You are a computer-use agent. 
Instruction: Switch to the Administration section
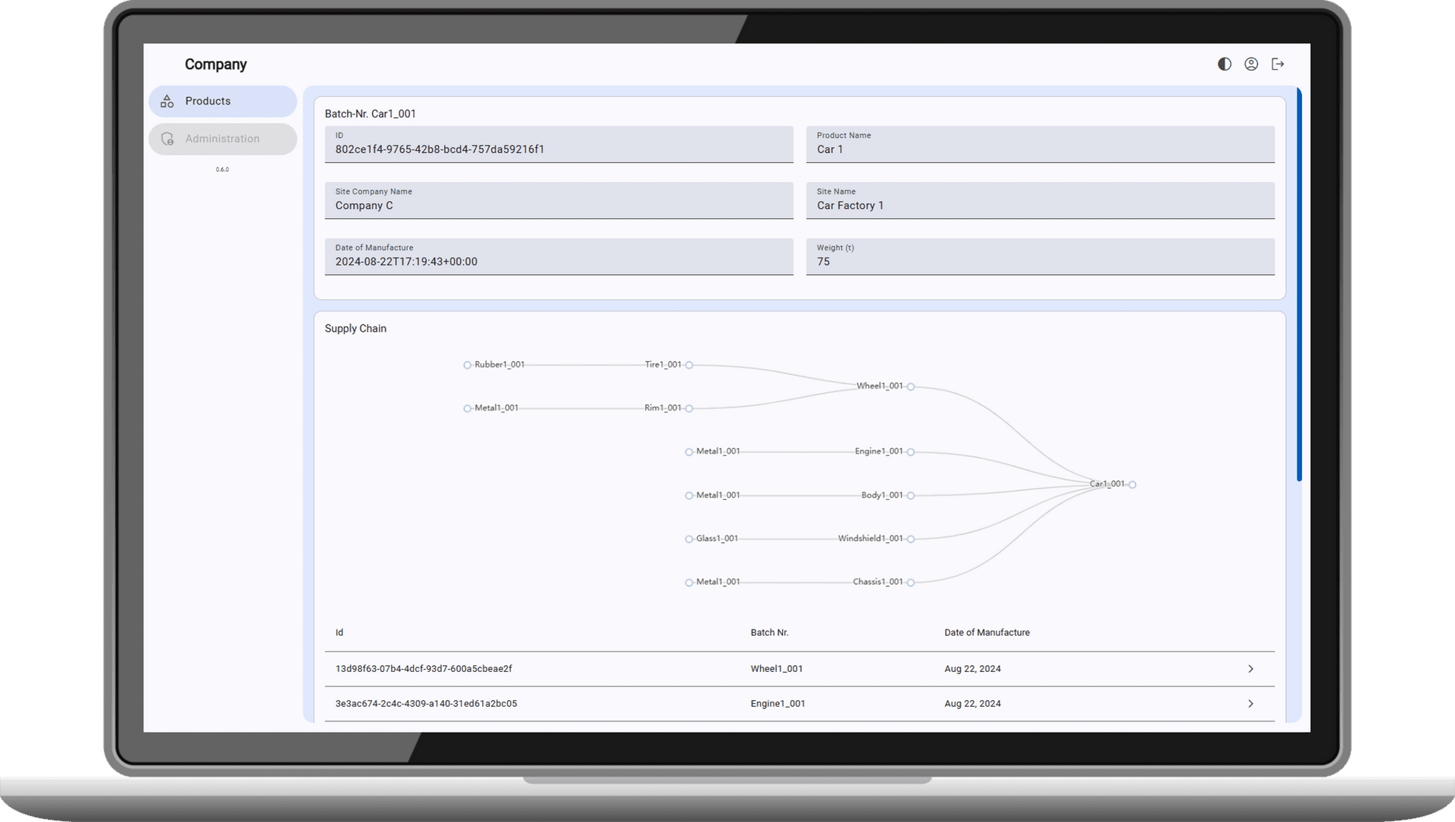point(221,139)
